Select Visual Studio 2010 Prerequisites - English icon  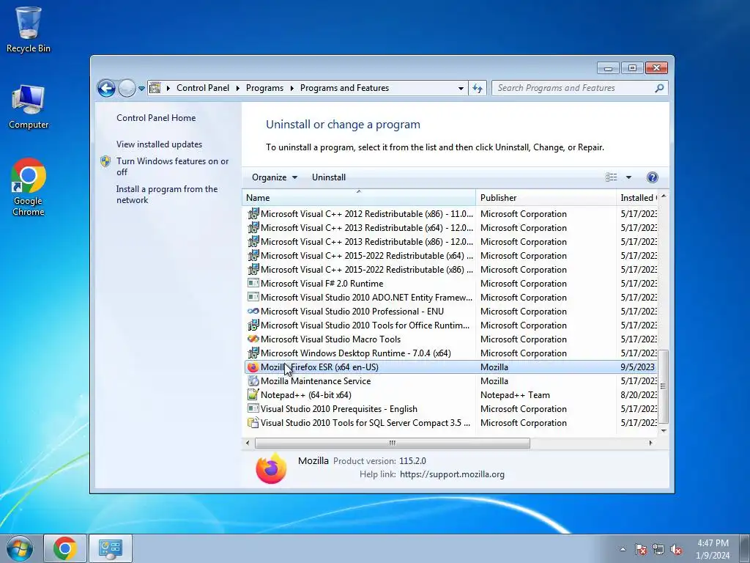253,409
